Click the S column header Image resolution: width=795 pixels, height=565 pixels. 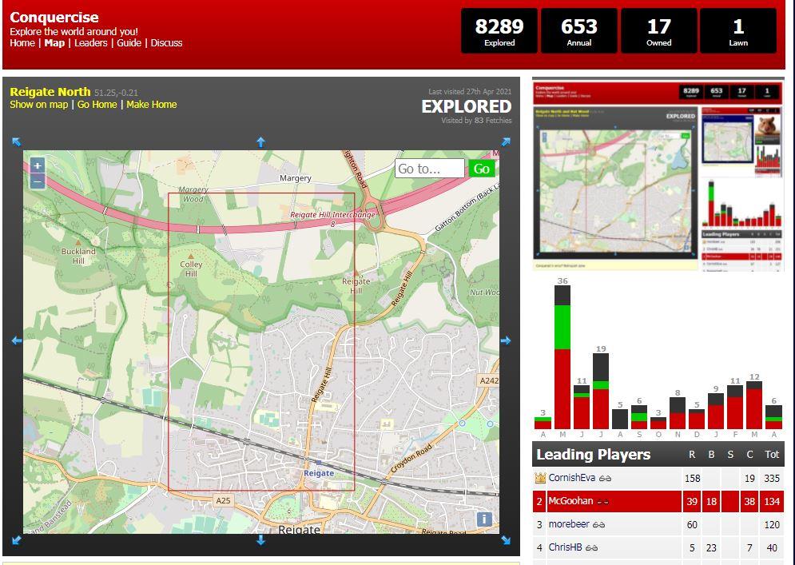point(730,455)
